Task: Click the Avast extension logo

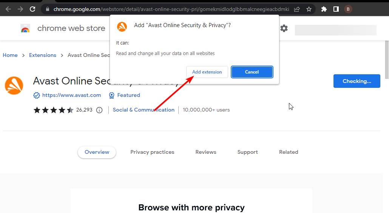Action: click(x=14, y=86)
